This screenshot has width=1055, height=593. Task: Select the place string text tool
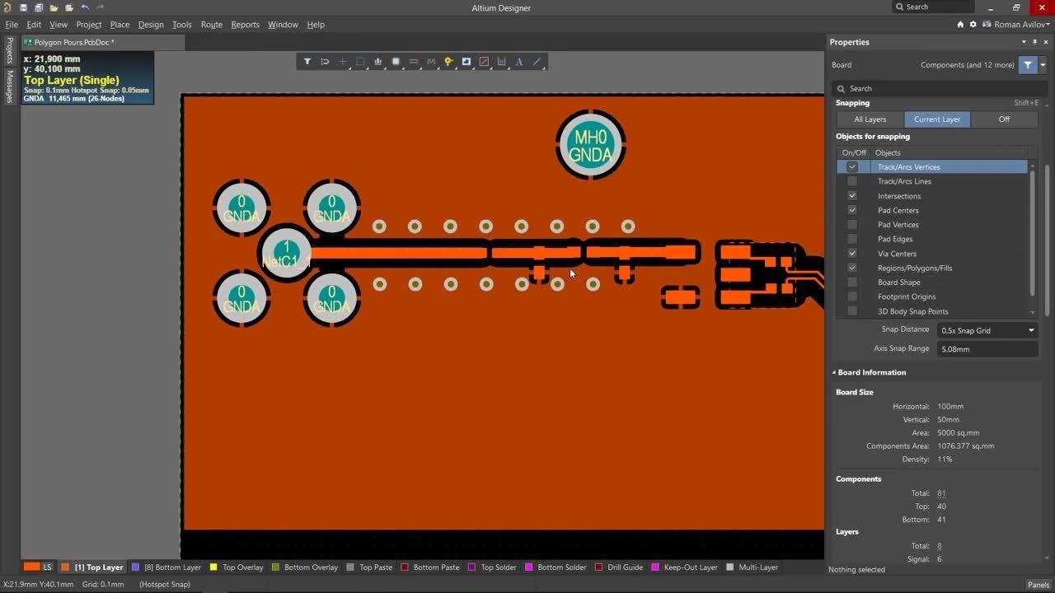click(x=519, y=62)
